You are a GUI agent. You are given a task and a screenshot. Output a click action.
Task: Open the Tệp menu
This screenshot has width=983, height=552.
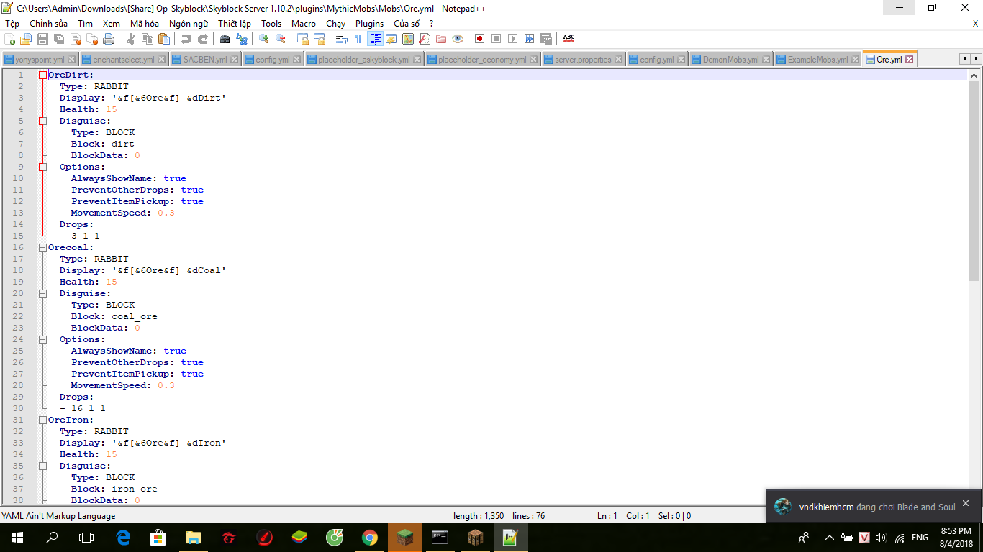click(12, 24)
